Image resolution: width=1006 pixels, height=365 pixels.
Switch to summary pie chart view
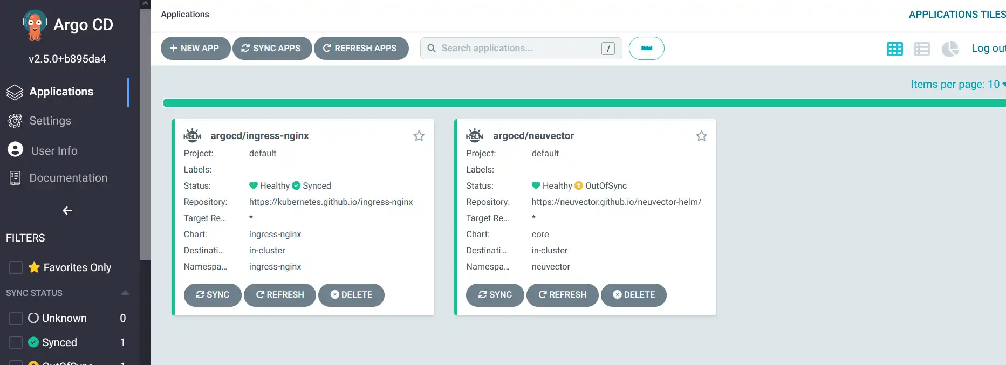click(x=950, y=49)
